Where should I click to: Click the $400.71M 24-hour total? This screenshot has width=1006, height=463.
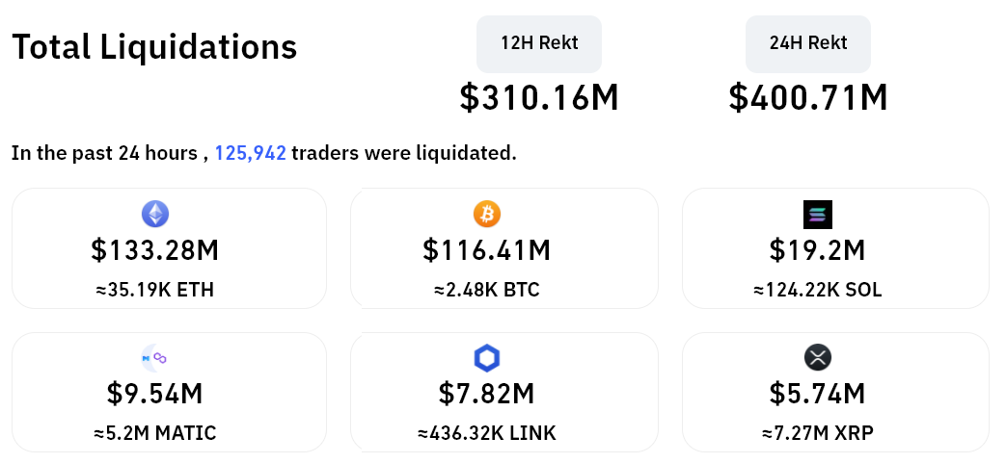tap(808, 97)
